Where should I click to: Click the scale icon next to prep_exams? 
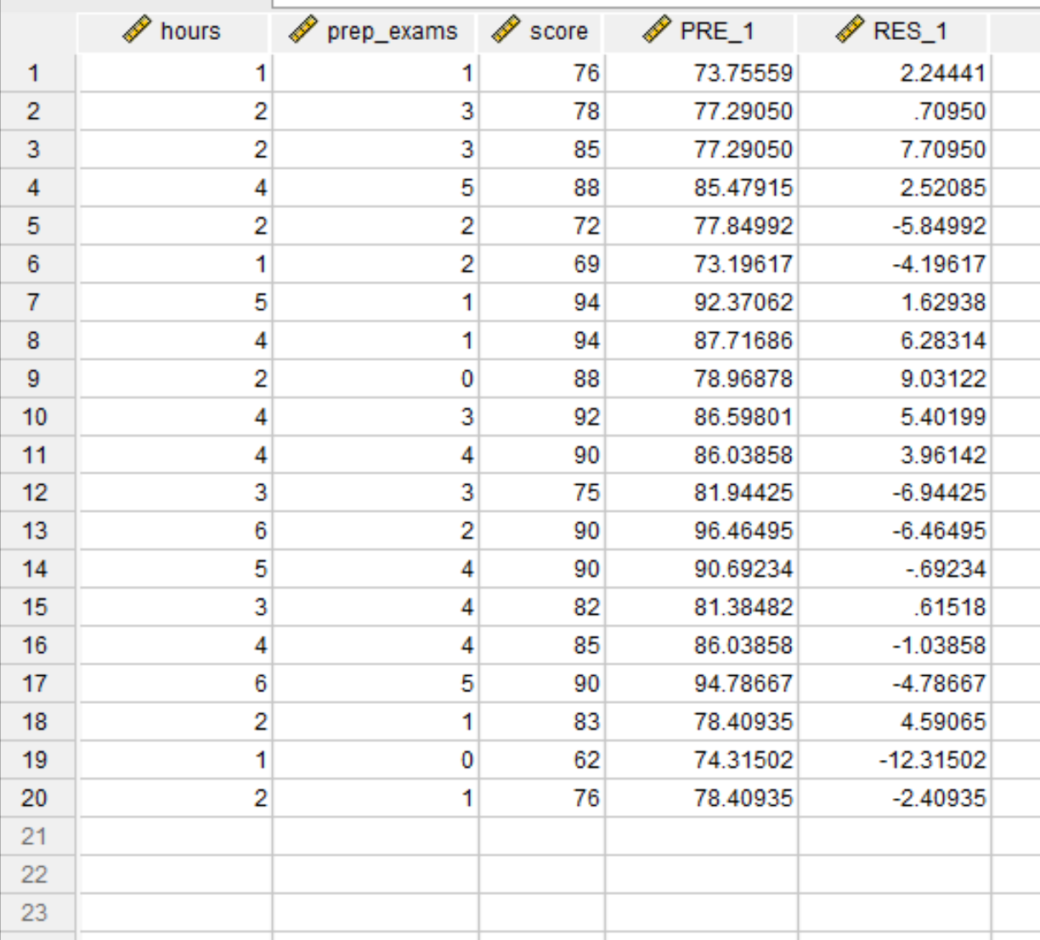(x=303, y=31)
